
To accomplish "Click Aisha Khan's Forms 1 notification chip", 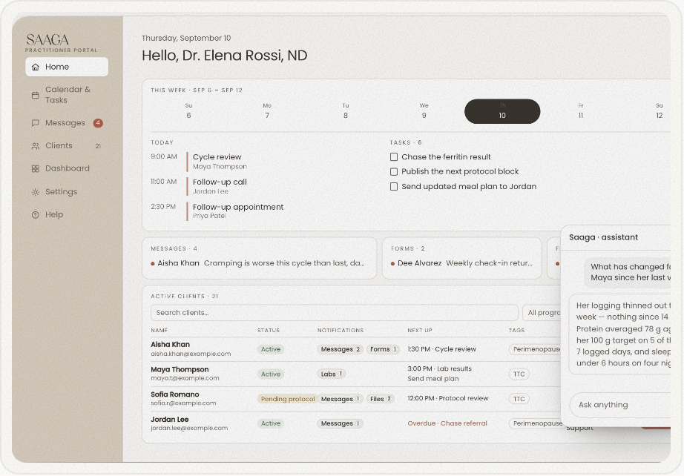I will pyautogui.click(x=383, y=349).
